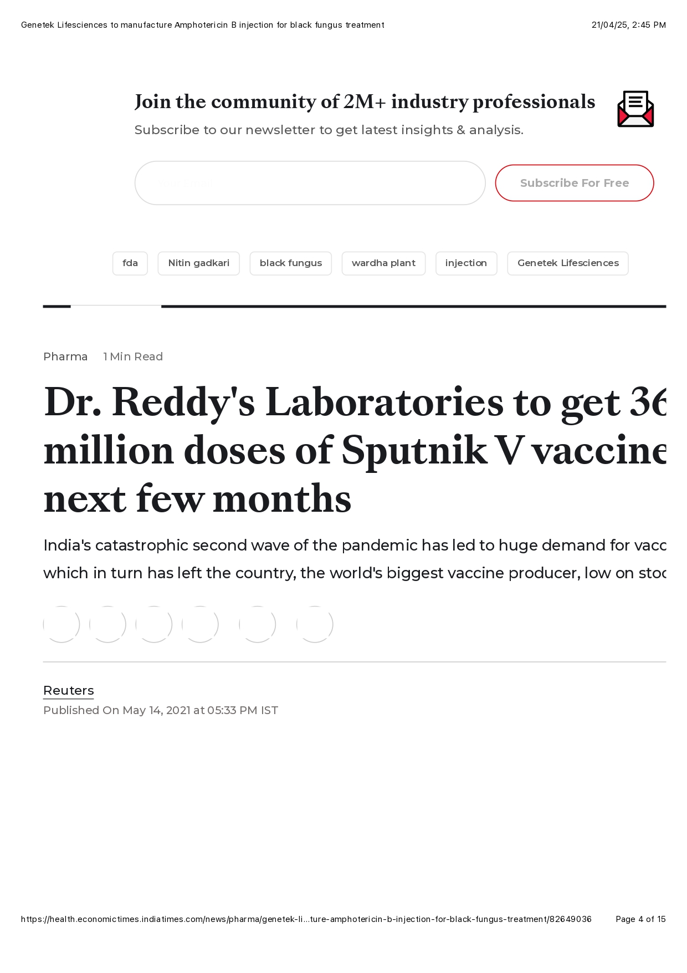Click the fifth circular share button
Image resolution: width=687 pixels, height=973 pixels.
click(x=258, y=624)
